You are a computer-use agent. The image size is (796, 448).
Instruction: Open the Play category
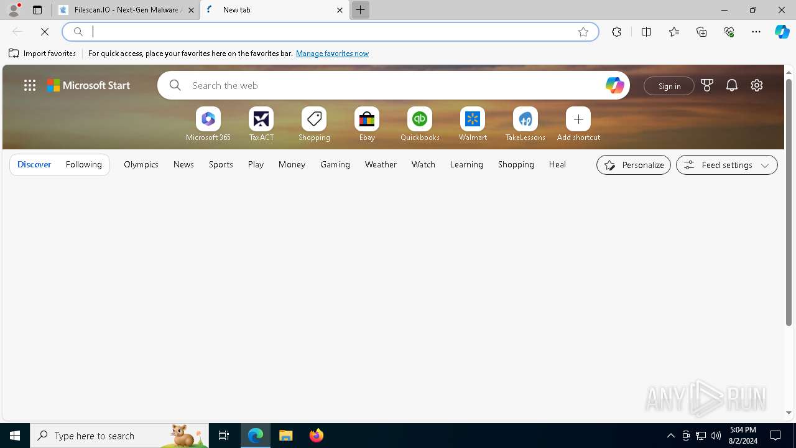pyautogui.click(x=256, y=164)
